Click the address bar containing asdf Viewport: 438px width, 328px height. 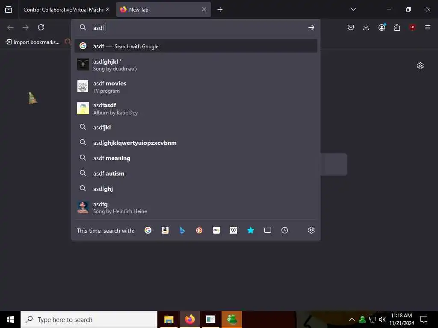[195, 28]
